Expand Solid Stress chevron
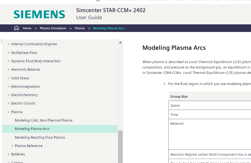The image size is (251, 163). (x=9, y=78)
